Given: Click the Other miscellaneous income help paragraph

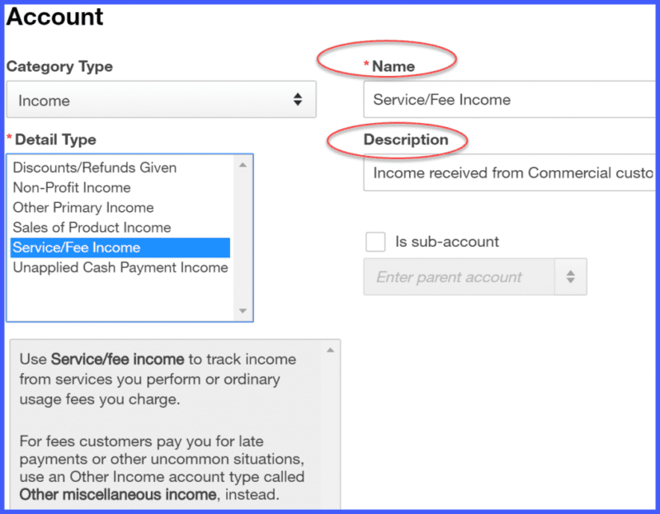Looking at the screenshot, I should (162, 468).
